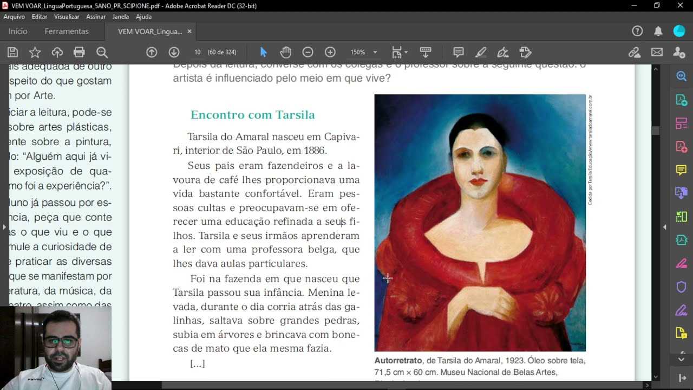
Task: Open the Arquivo menu
Action: tap(14, 17)
